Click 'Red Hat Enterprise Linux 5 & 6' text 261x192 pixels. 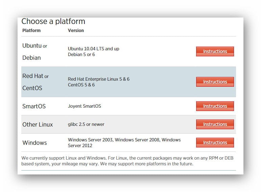point(99,79)
